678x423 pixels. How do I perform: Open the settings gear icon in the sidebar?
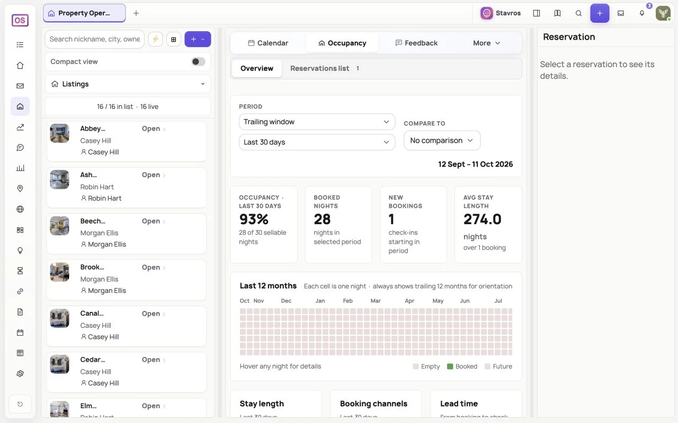tap(20, 373)
